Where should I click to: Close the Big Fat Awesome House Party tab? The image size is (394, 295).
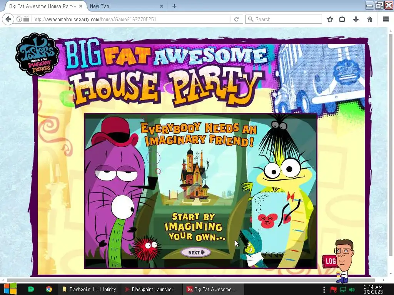(x=81, y=6)
